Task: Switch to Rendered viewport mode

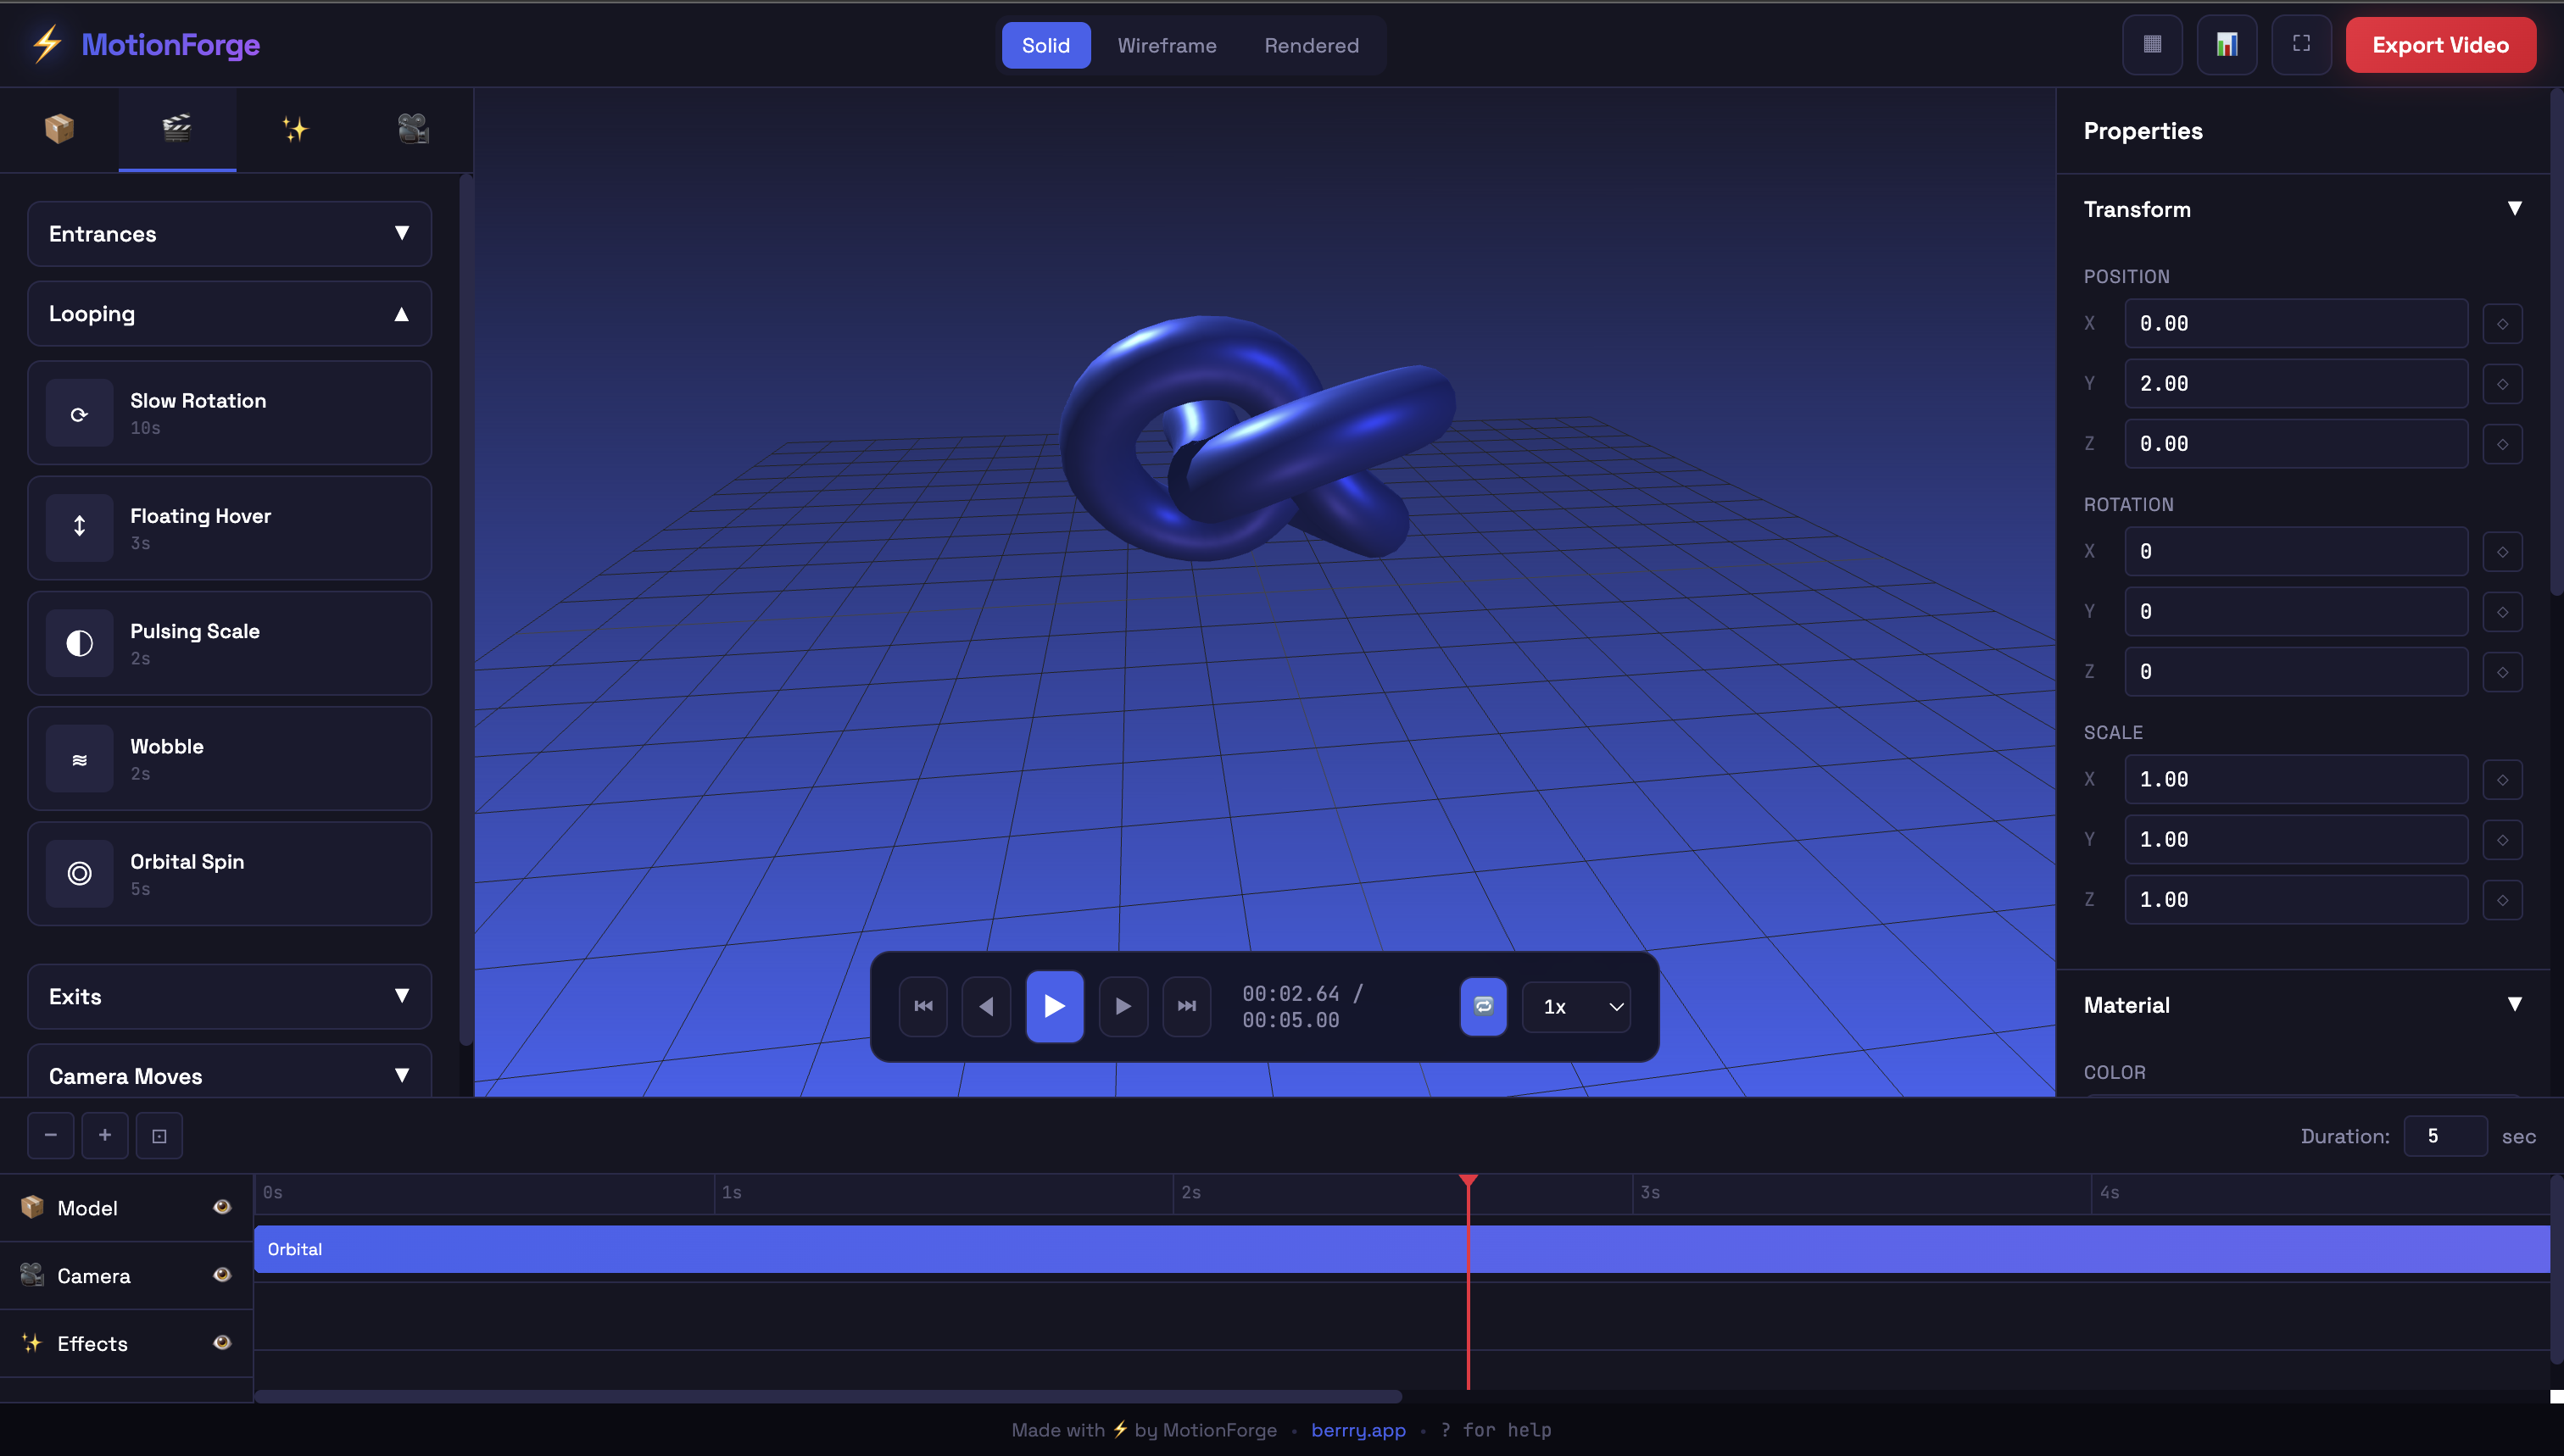Action: pos(1311,45)
